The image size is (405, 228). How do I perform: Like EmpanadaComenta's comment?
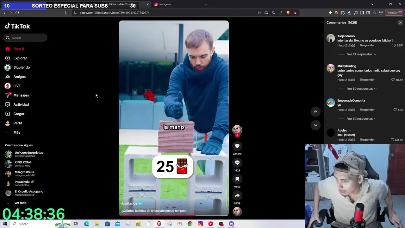(395, 110)
